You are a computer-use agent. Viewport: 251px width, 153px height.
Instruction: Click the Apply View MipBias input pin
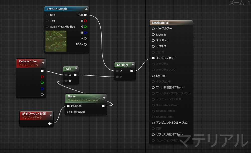47,27
